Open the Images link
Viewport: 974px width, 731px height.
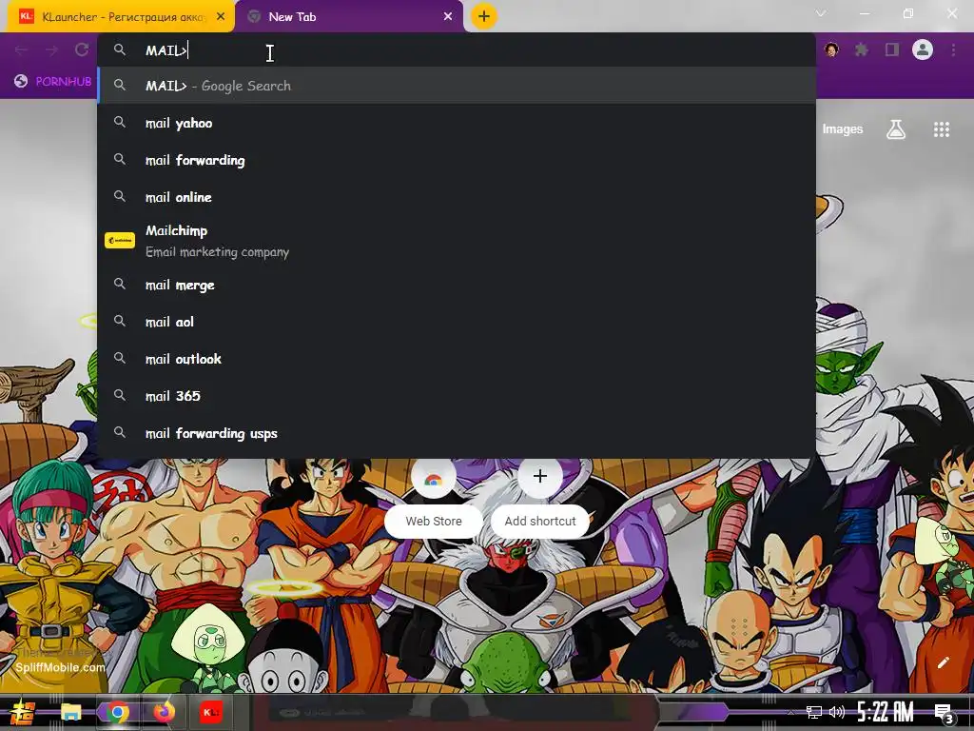coord(843,129)
